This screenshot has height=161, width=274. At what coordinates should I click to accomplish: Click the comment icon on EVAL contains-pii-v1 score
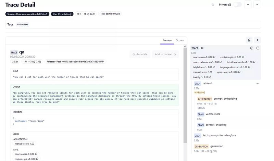(x=37, y=159)
